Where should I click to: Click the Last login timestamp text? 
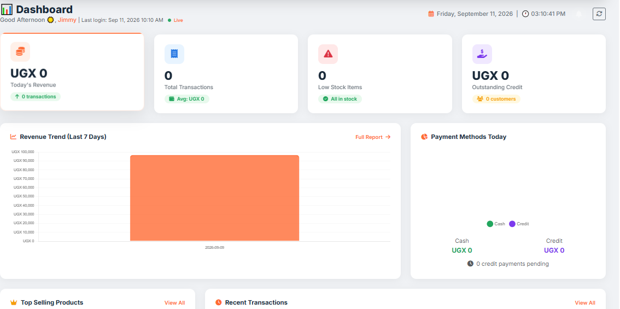pyautogui.click(x=122, y=20)
